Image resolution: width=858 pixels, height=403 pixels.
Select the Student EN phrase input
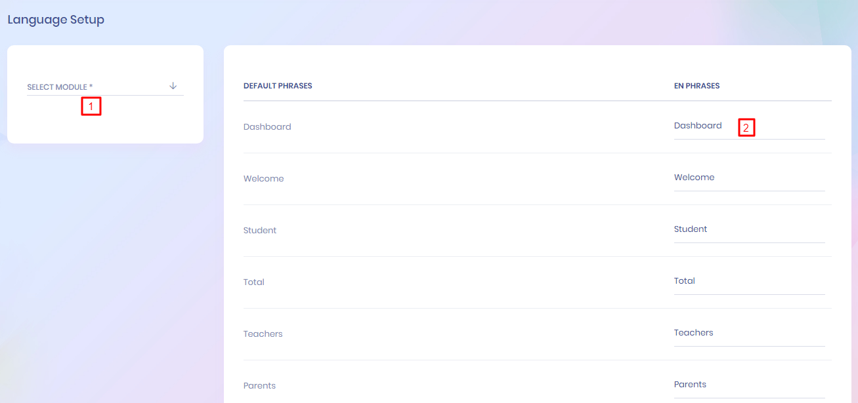748,229
